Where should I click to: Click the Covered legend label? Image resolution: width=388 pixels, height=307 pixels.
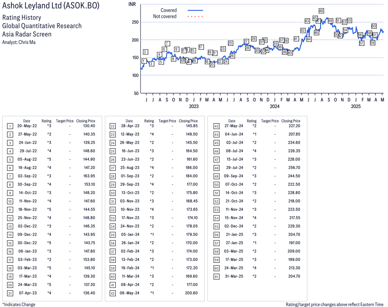[169, 11]
